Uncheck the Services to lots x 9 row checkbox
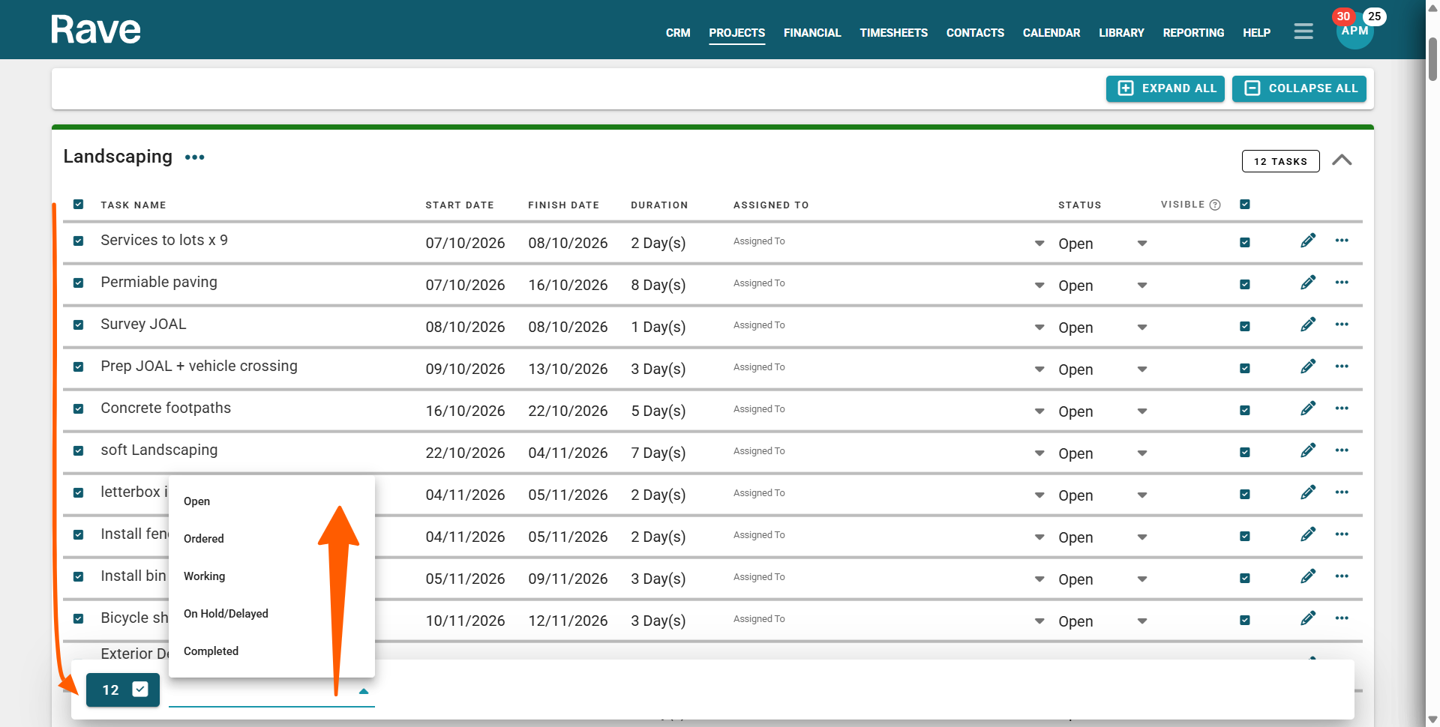1440x727 pixels. [78, 241]
